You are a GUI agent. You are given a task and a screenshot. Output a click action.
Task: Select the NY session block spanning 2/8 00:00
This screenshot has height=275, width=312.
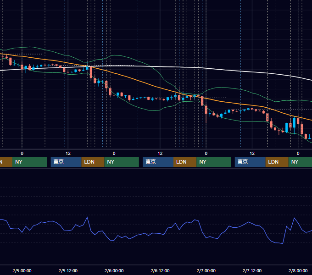tap(300, 162)
